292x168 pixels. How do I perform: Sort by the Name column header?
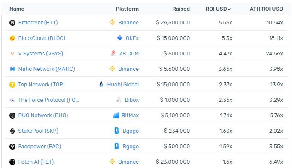17,9
